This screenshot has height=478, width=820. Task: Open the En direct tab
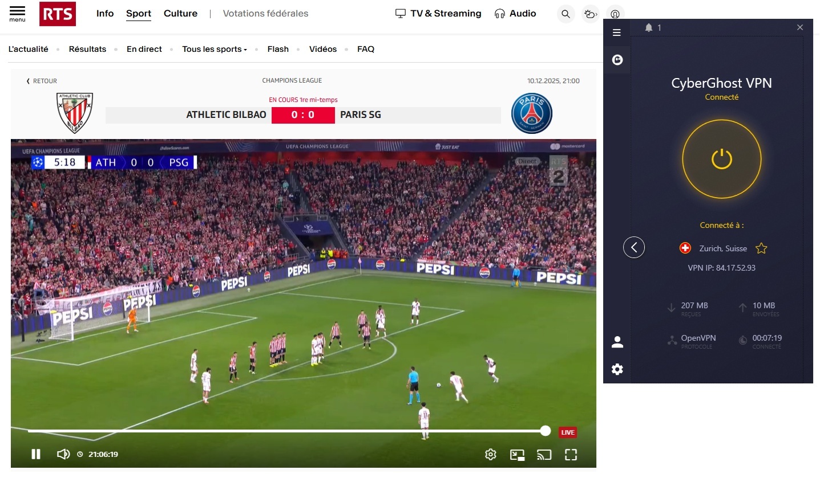[x=144, y=49]
